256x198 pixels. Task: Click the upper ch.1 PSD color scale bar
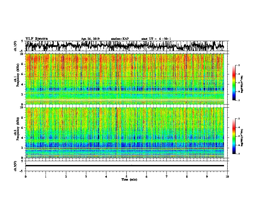234,83
